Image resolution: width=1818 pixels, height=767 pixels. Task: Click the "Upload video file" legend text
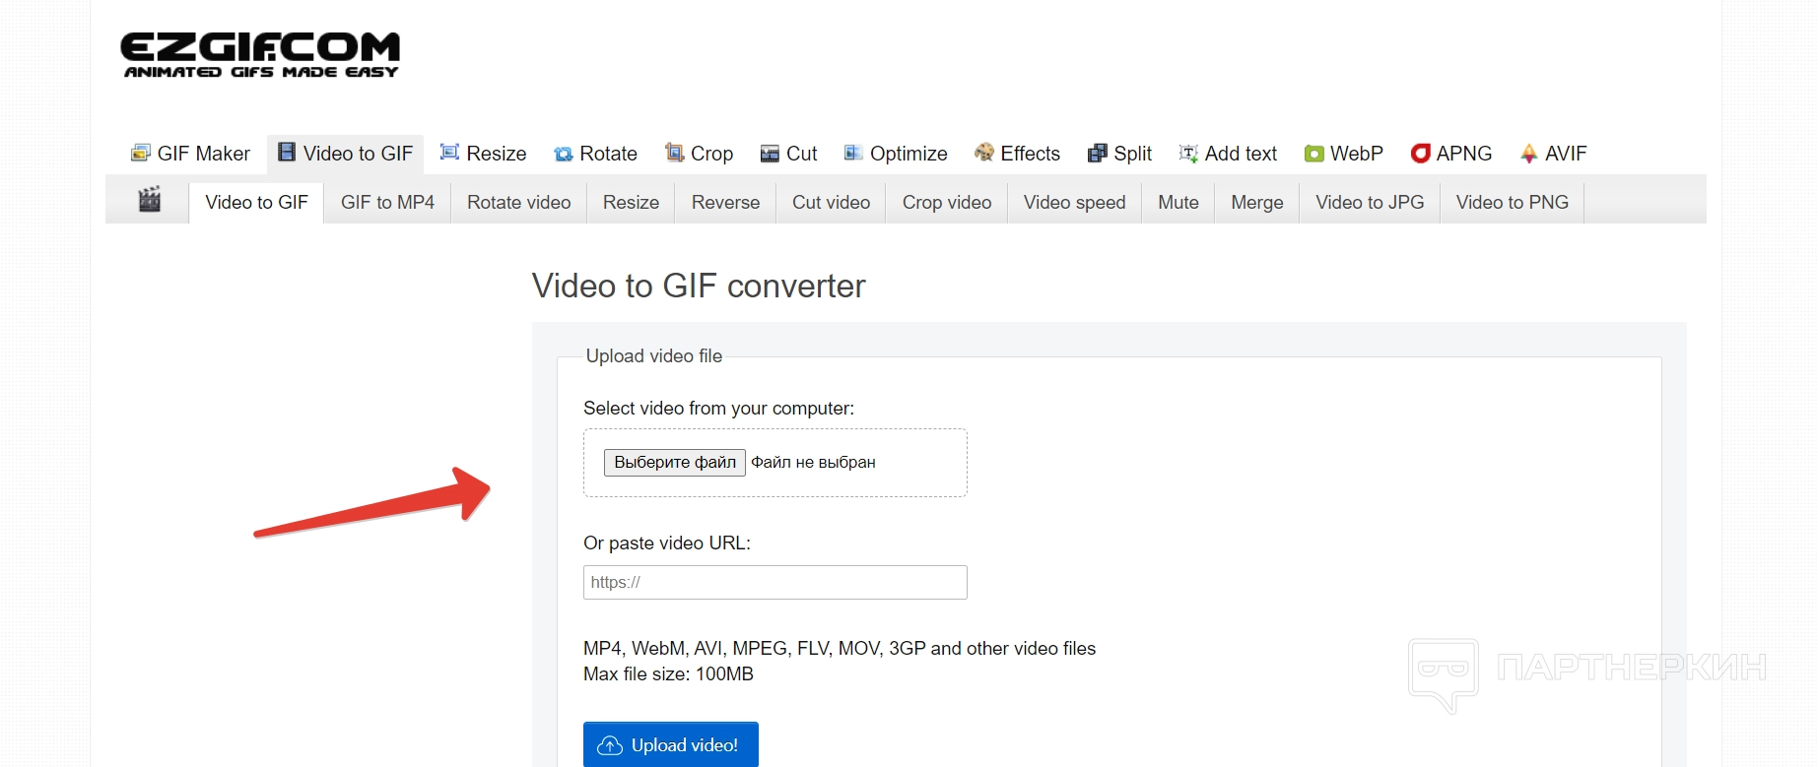point(654,355)
